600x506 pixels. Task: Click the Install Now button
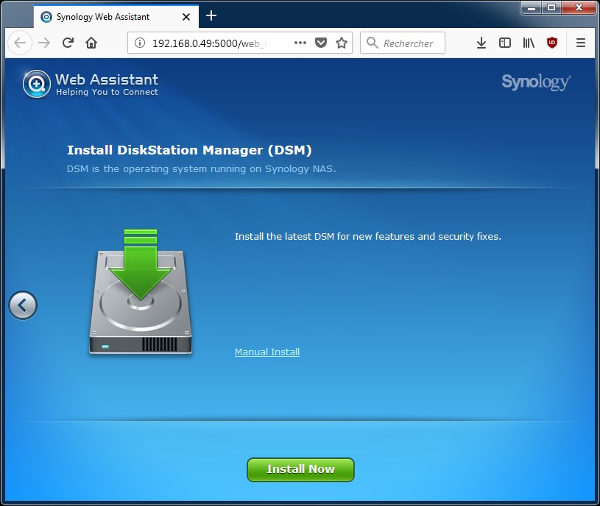(x=300, y=469)
